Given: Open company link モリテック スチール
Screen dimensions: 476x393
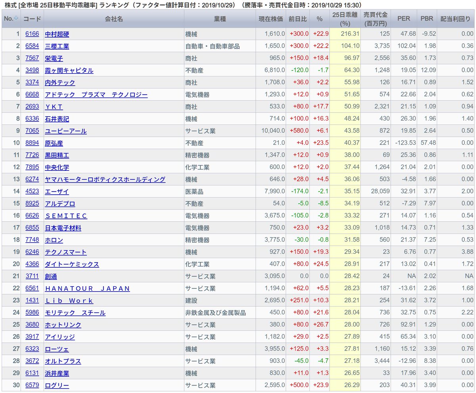Looking at the screenshot, I should [75, 312].
